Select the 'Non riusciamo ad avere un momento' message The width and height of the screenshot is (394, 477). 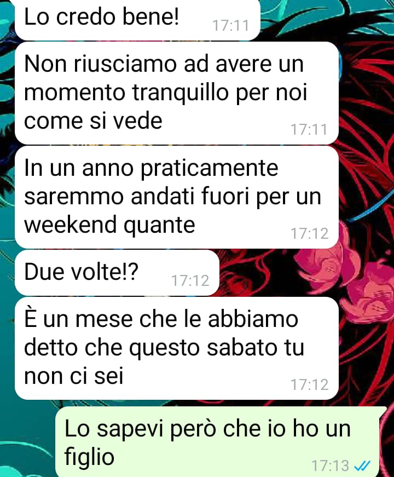coord(177,93)
